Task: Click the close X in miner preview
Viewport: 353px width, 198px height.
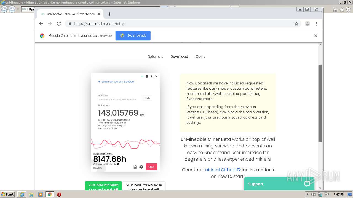Action: point(156,76)
